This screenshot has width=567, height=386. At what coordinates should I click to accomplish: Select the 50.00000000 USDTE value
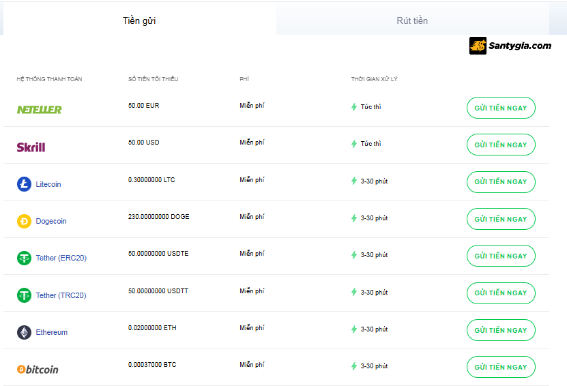(x=158, y=254)
